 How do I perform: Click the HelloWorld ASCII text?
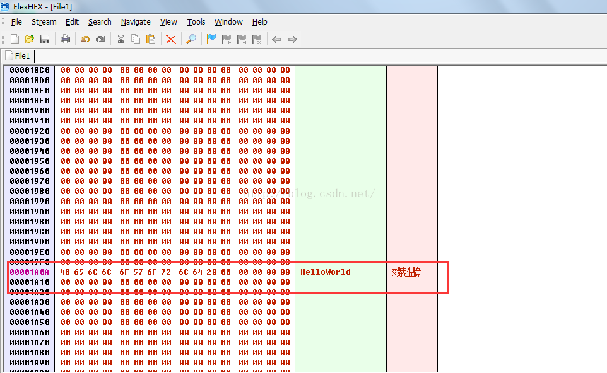326,272
